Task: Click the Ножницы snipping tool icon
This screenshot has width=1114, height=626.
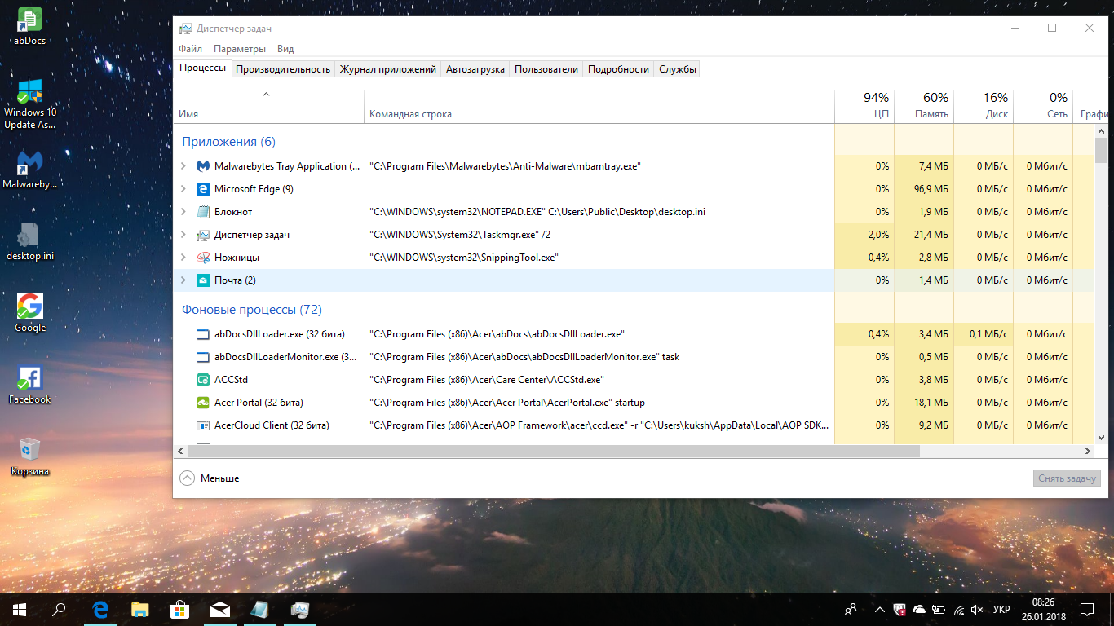Action: 203,258
